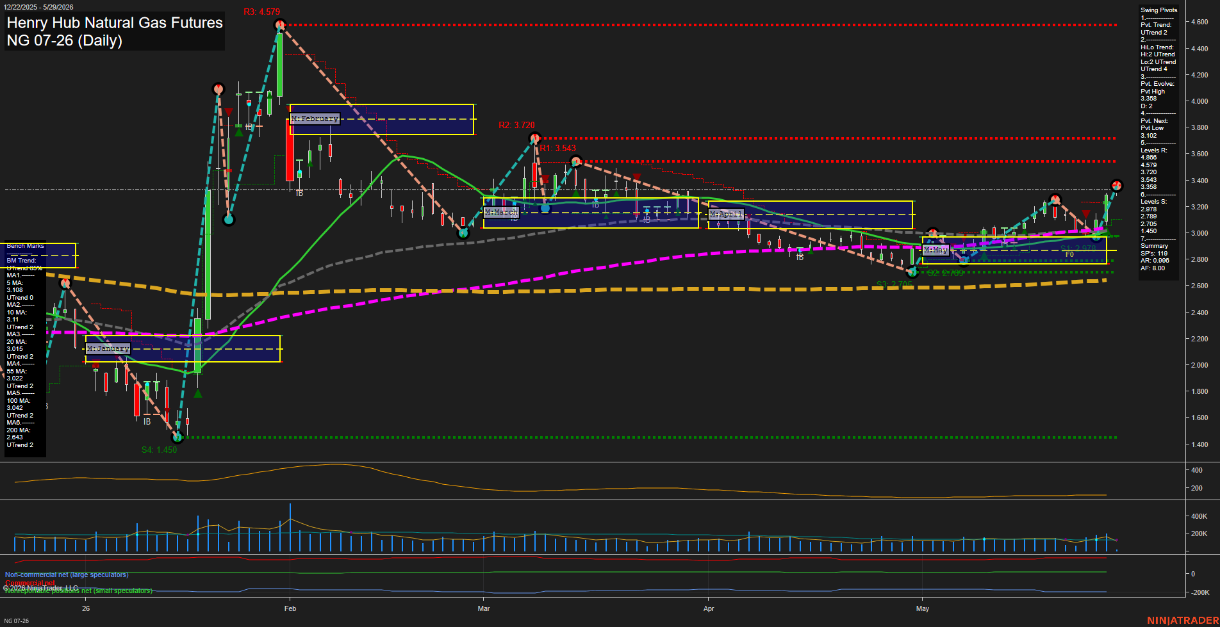Click the 55 MA 3.022 benchmark entry
Screen dimensions: 1220x627
point(17,375)
